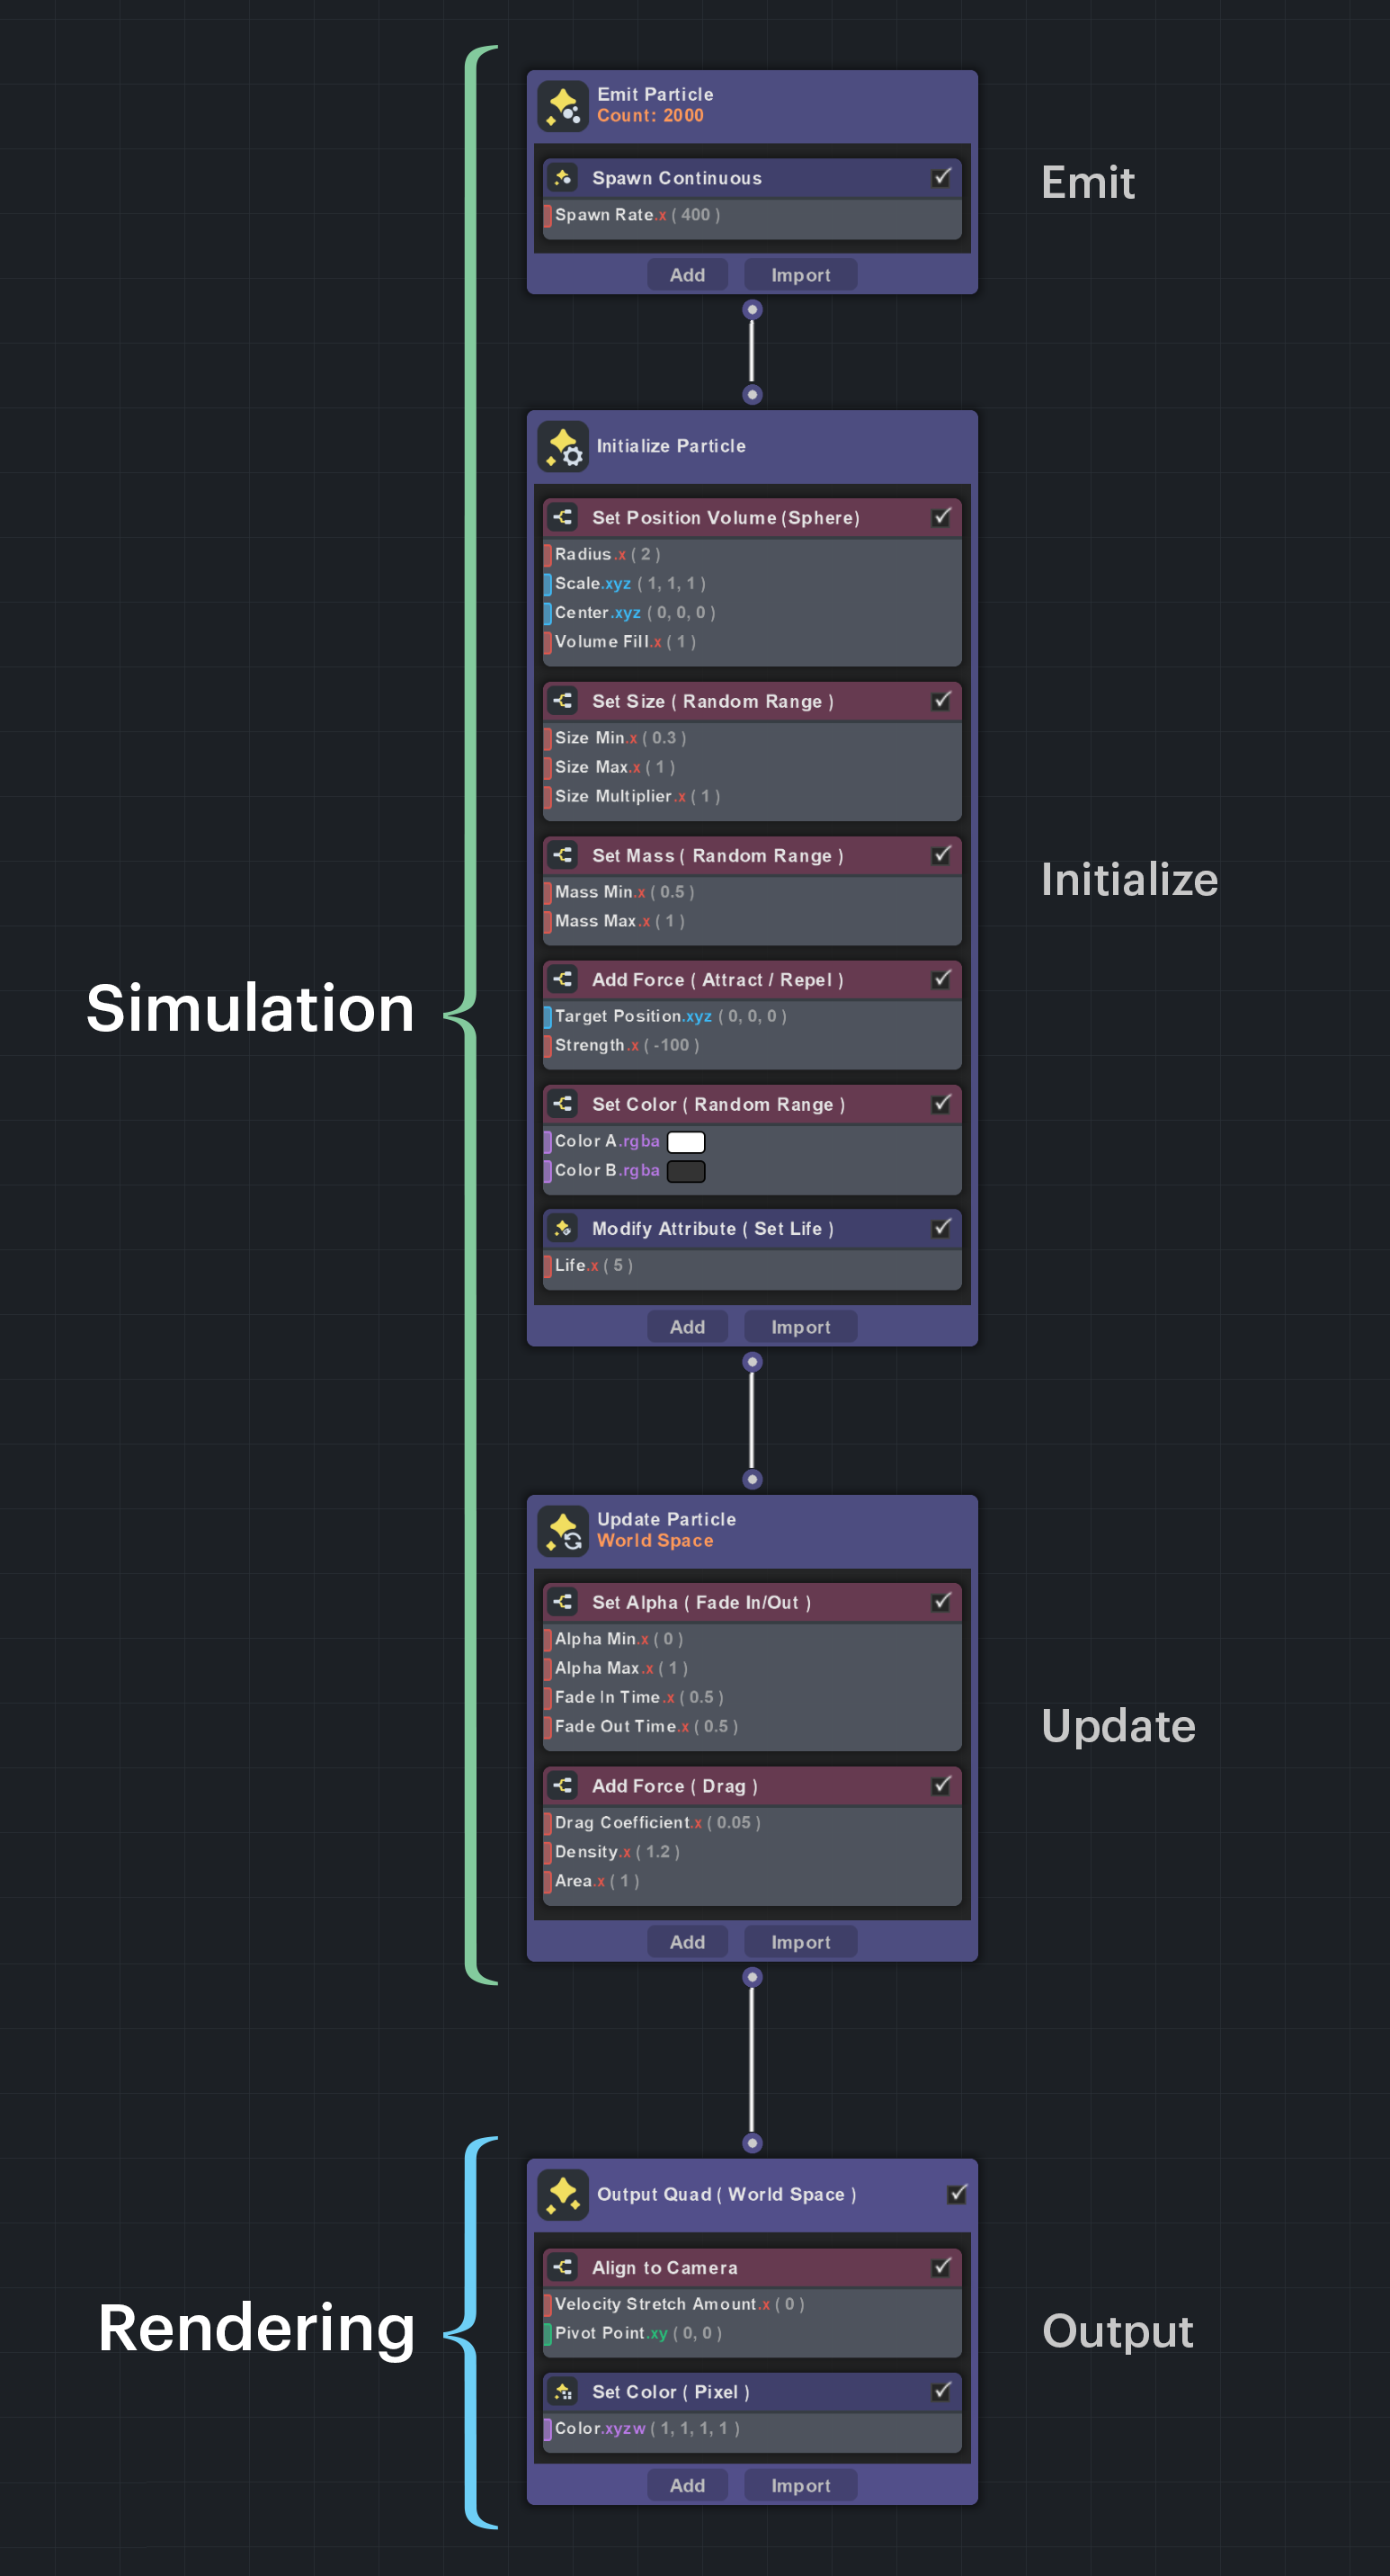
Task: Click Import in the Initialize Particle node
Action: pos(799,1327)
